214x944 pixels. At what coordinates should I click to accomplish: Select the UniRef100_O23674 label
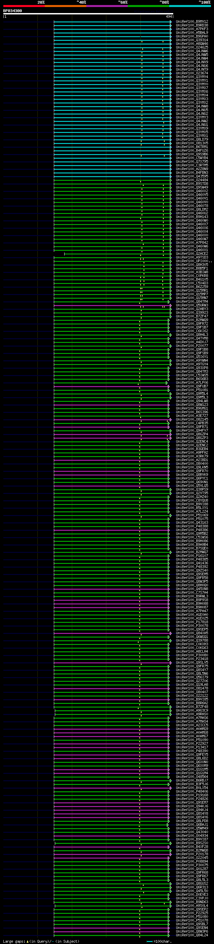click(192, 73)
